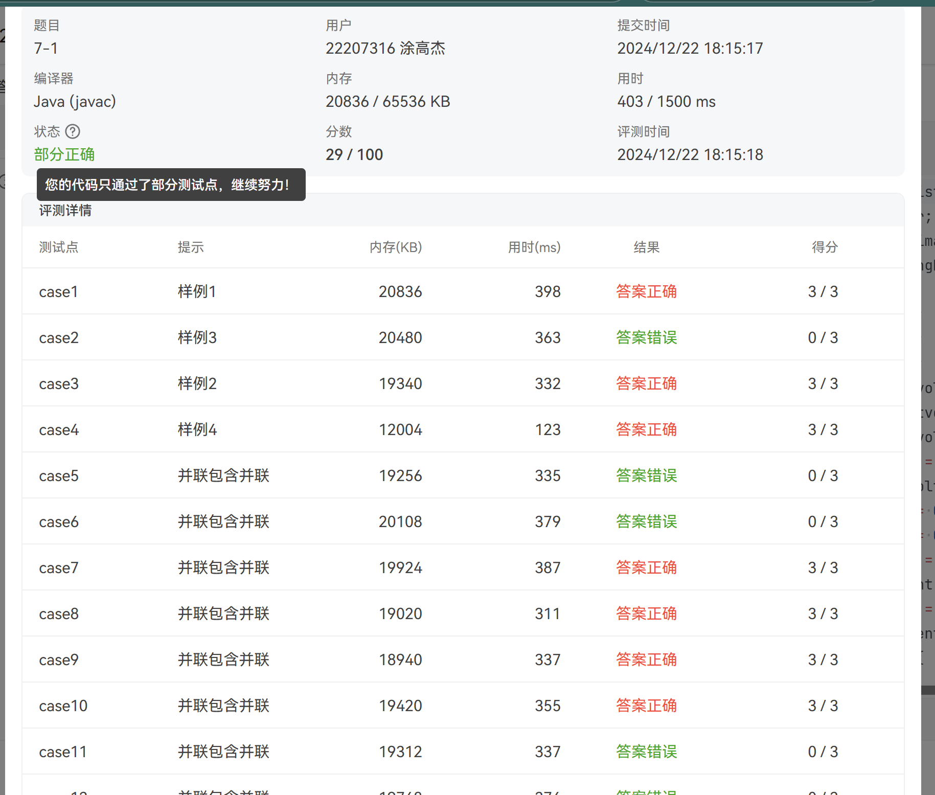The image size is (935, 795).
Task: Click submit time 2024/12/22 18:15:17
Action: click(690, 48)
